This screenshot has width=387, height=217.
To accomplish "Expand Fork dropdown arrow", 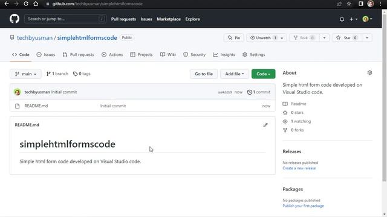I will point(324,37).
